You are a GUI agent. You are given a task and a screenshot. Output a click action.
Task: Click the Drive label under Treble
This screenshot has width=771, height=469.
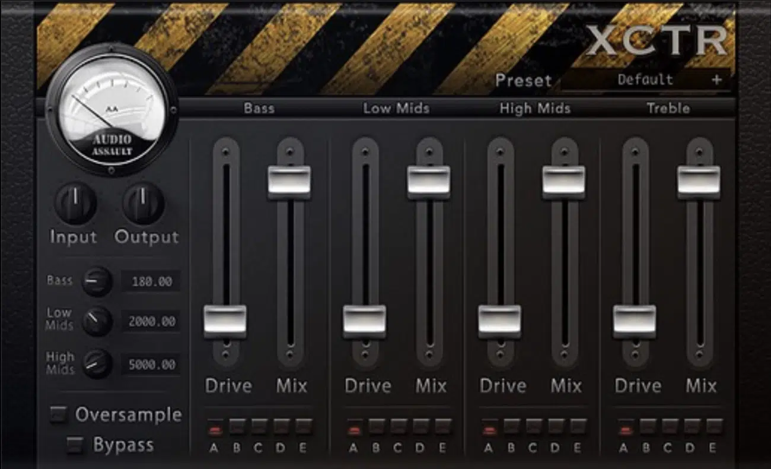pos(638,386)
